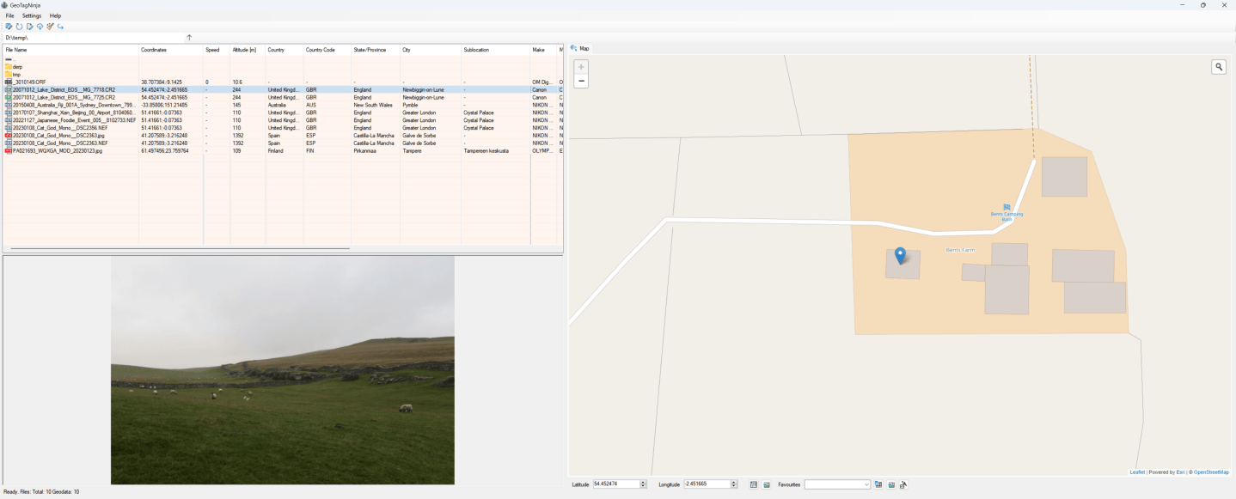The height and width of the screenshot is (499, 1236).
Task: Click the Pirkanmaa state cell
Action: (365, 150)
